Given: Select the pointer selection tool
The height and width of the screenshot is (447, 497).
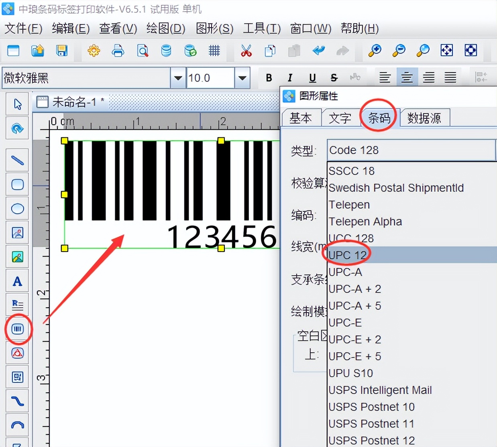Looking at the screenshot, I should click(x=17, y=104).
